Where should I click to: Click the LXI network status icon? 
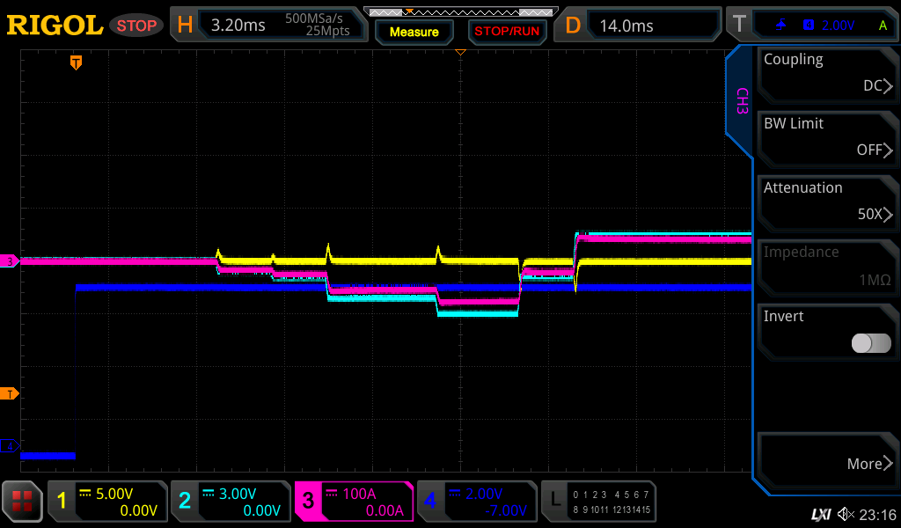[x=820, y=514]
